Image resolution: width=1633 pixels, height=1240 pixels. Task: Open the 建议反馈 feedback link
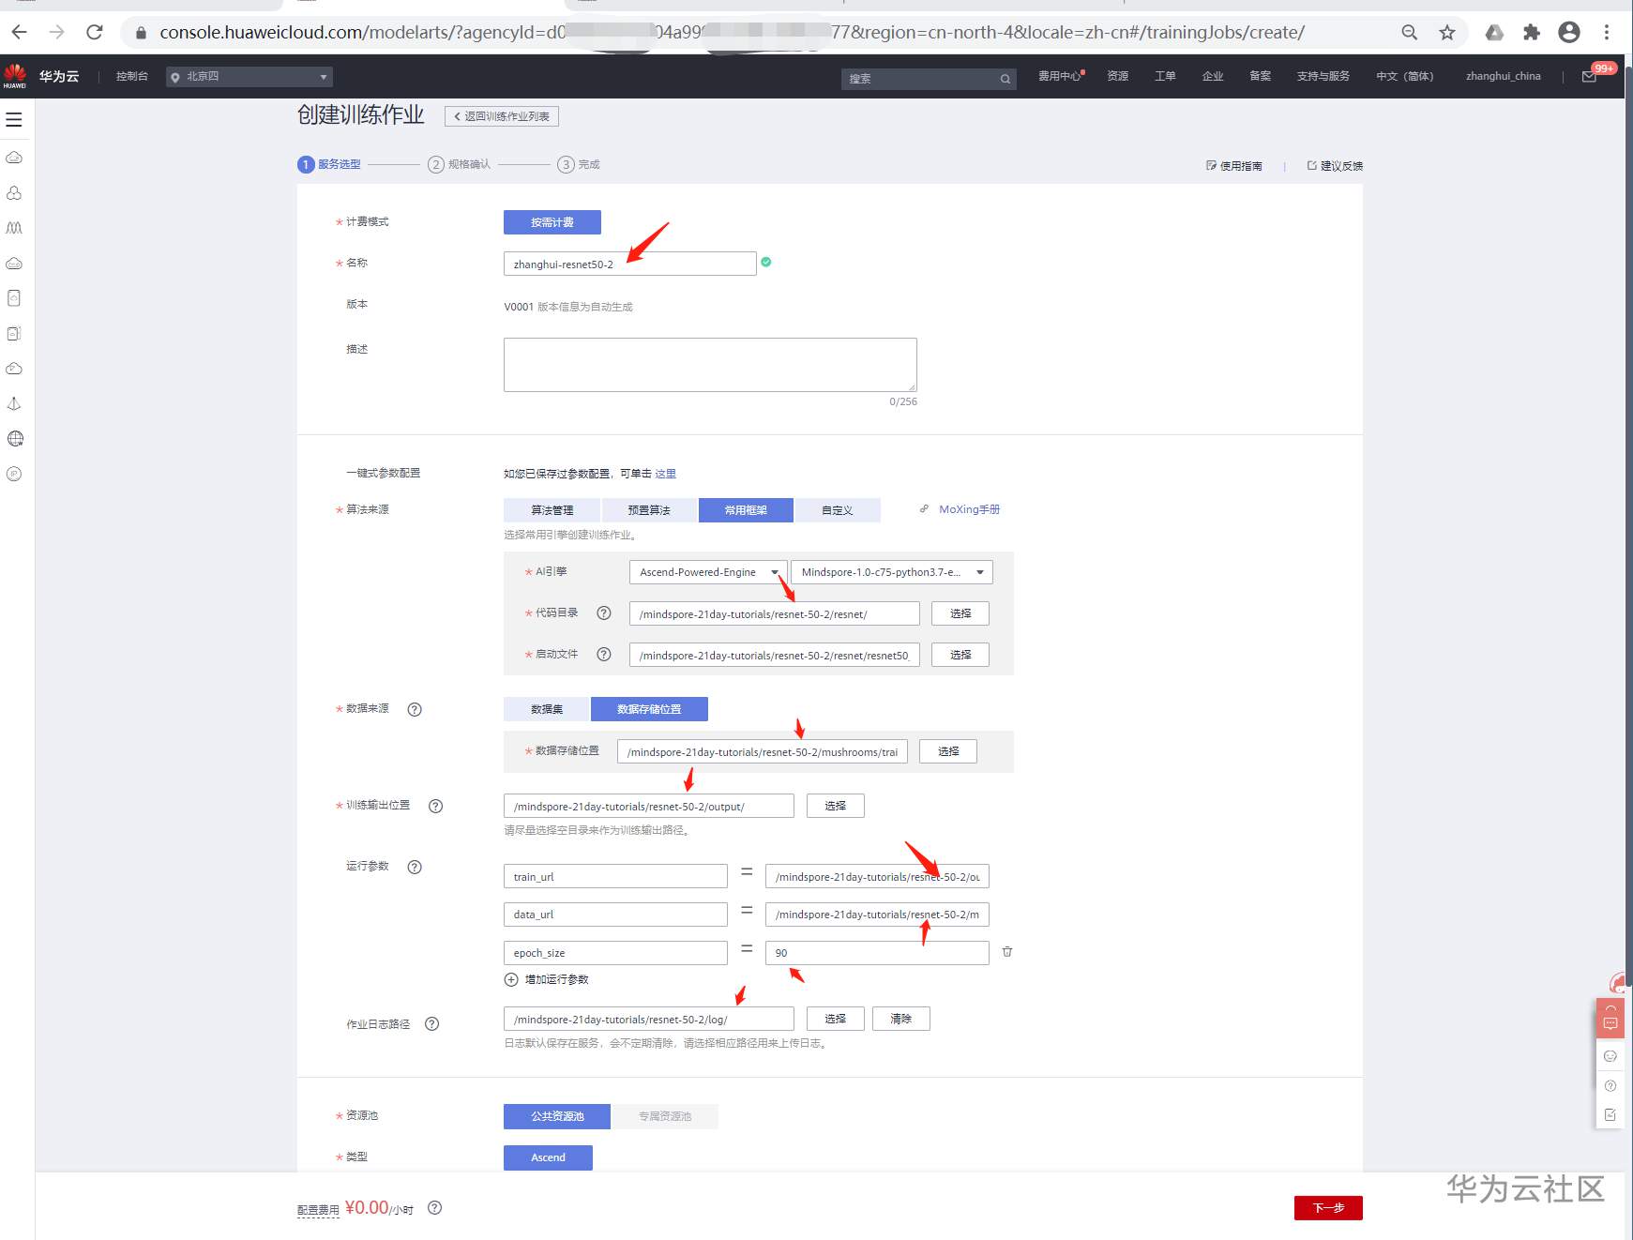pyautogui.click(x=1336, y=166)
